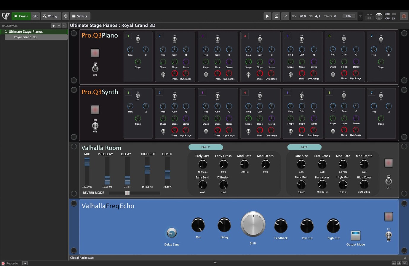This screenshot has height=266, width=409.
Task: Click the red panic alert icon
Action: 404,16
